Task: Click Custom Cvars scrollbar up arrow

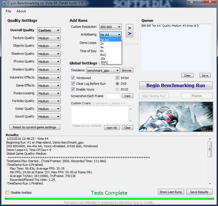Action: click(131, 109)
